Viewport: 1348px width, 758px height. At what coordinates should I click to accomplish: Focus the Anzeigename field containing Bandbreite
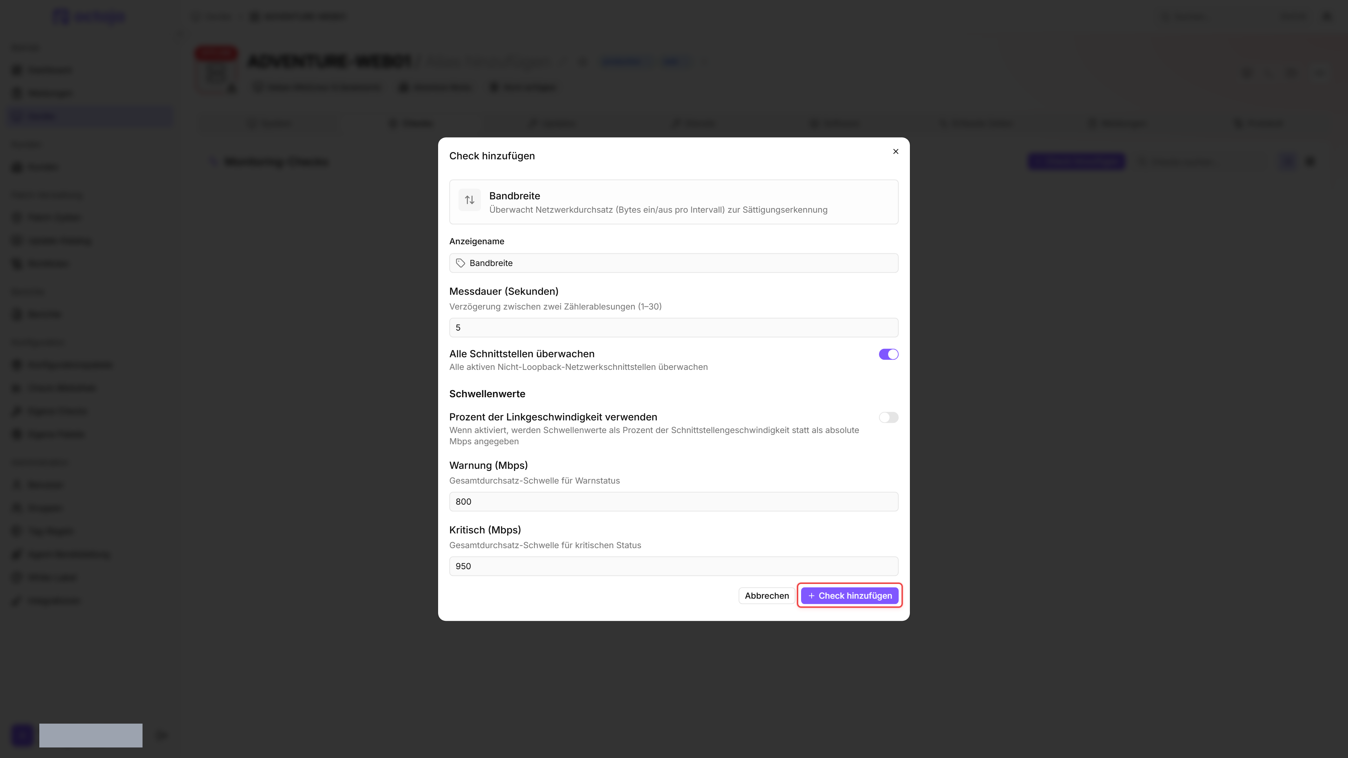coord(674,263)
